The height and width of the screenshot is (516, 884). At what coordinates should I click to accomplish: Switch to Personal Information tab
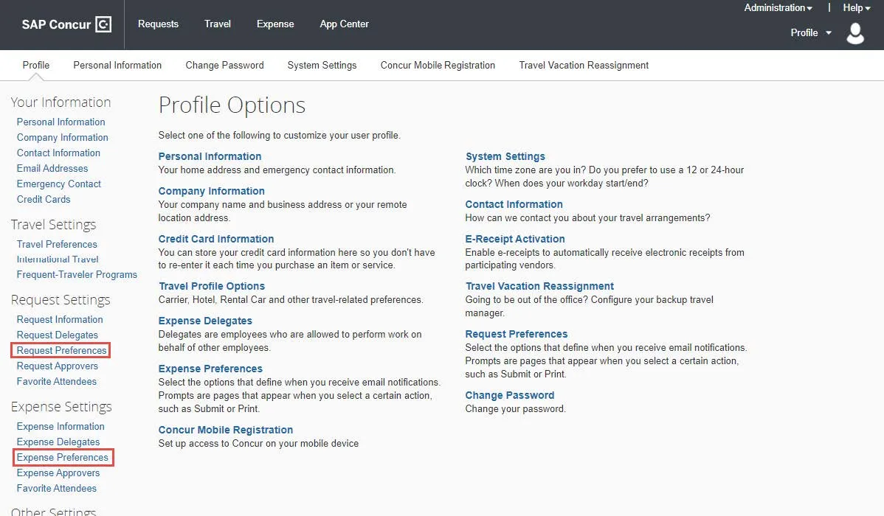click(117, 66)
